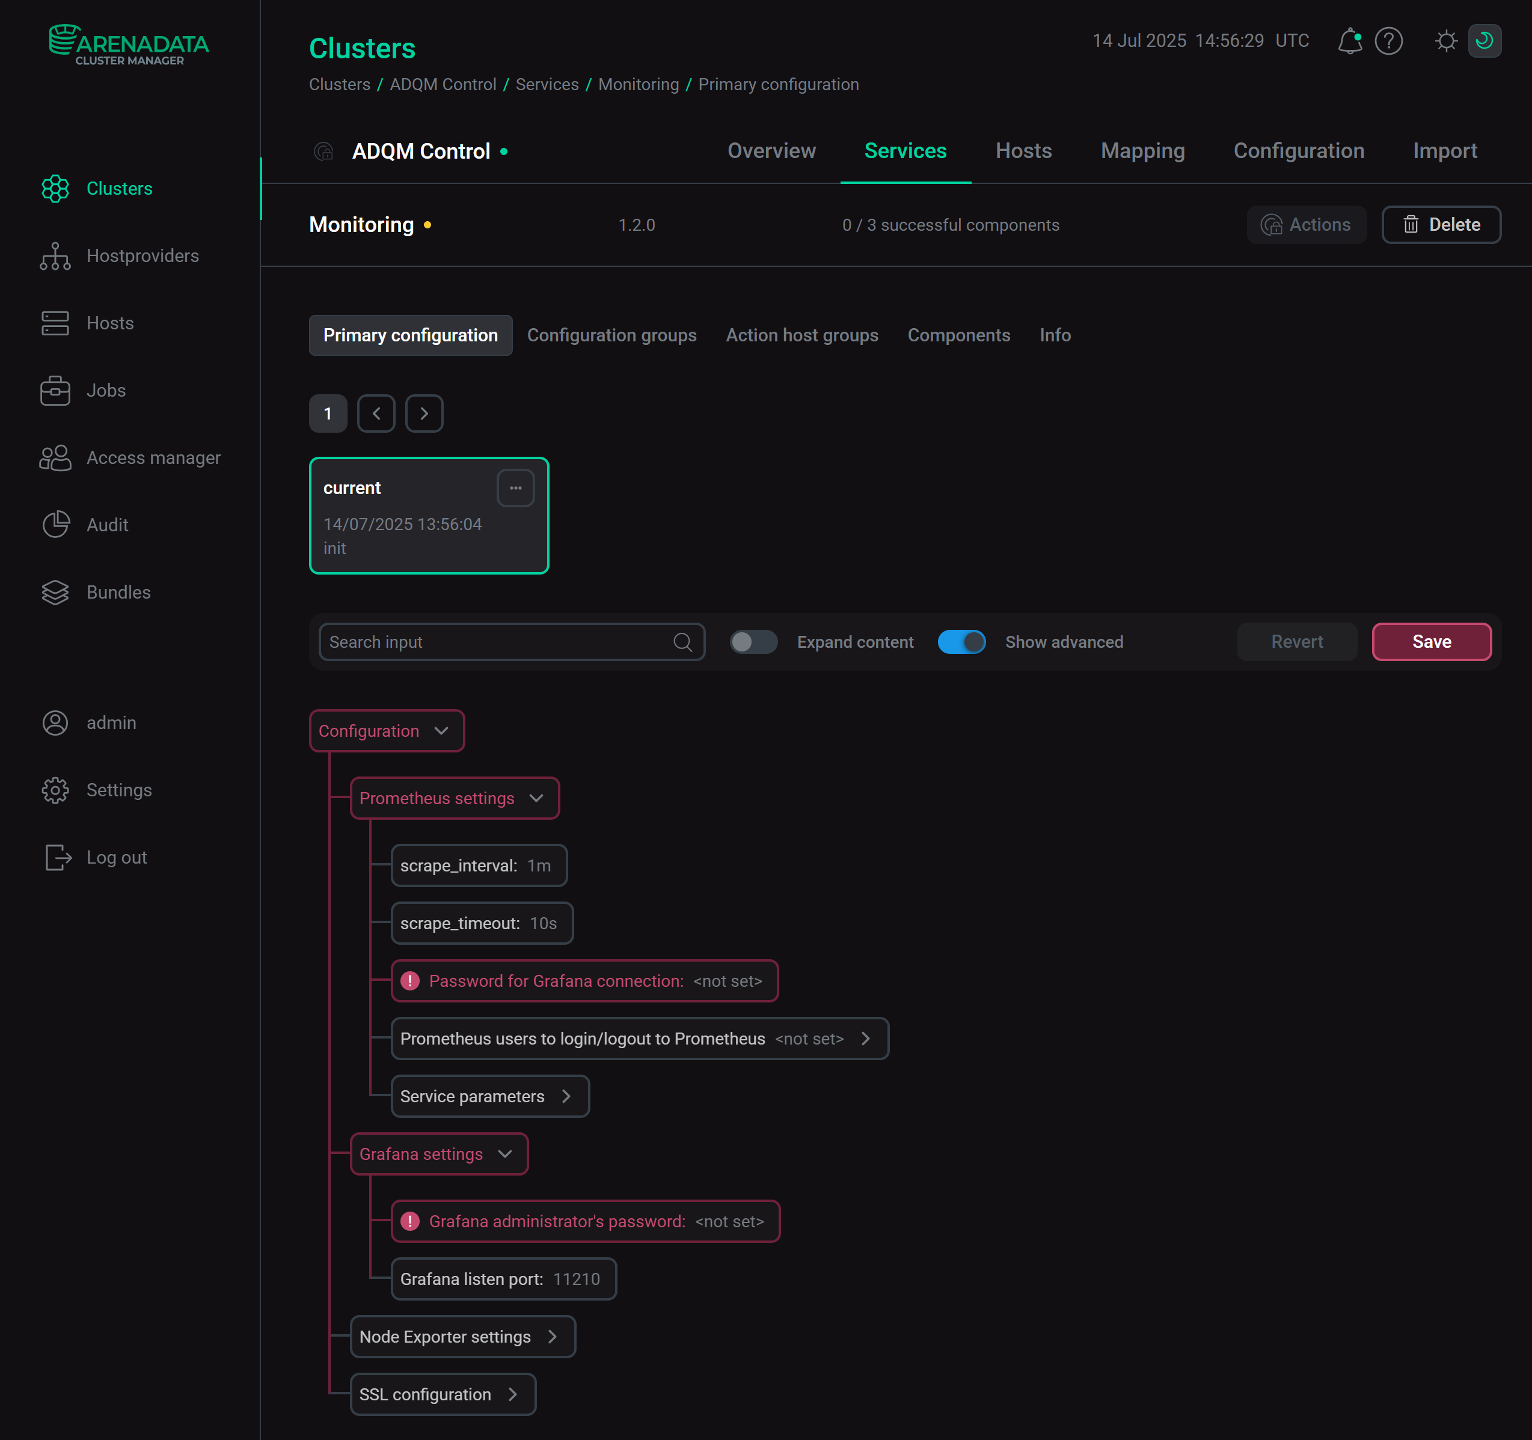Viewport: 1532px width, 1440px height.
Task: Open the ellipsis menu on current configuration card
Action: coord(515,487)
